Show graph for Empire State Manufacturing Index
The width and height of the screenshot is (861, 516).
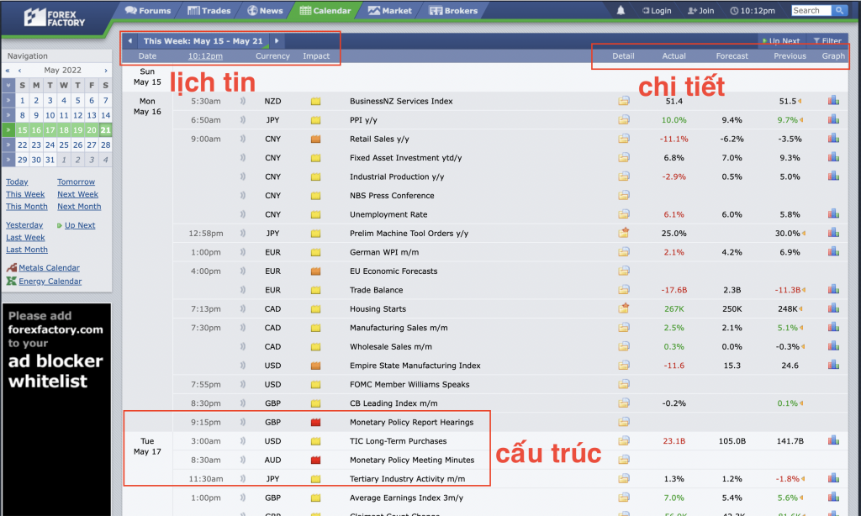[x=833, y=365]
